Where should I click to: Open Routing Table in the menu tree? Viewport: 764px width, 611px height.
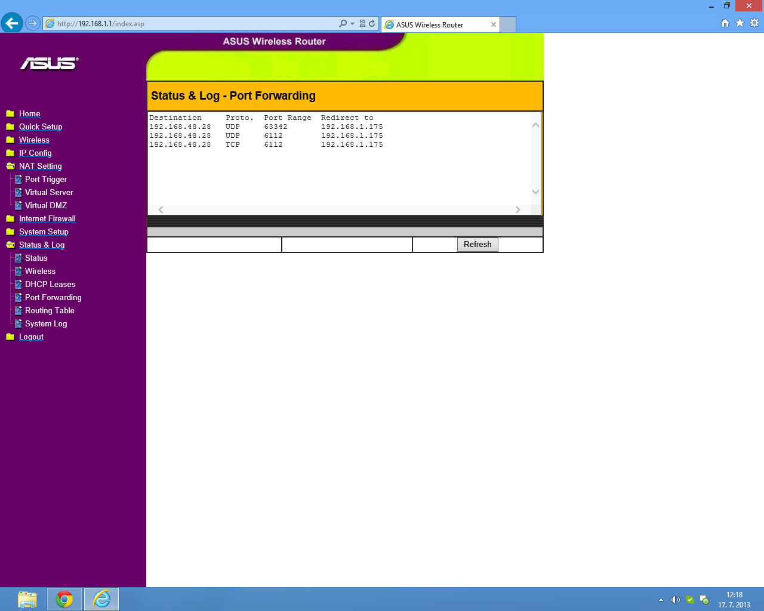(x=50, y=310)
